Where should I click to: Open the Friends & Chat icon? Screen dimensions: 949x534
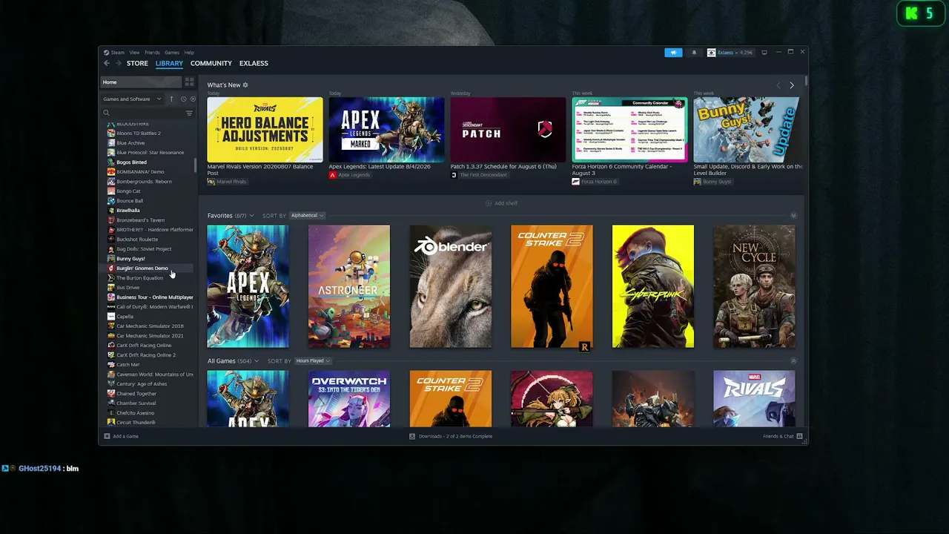click(x=800, y=436)
